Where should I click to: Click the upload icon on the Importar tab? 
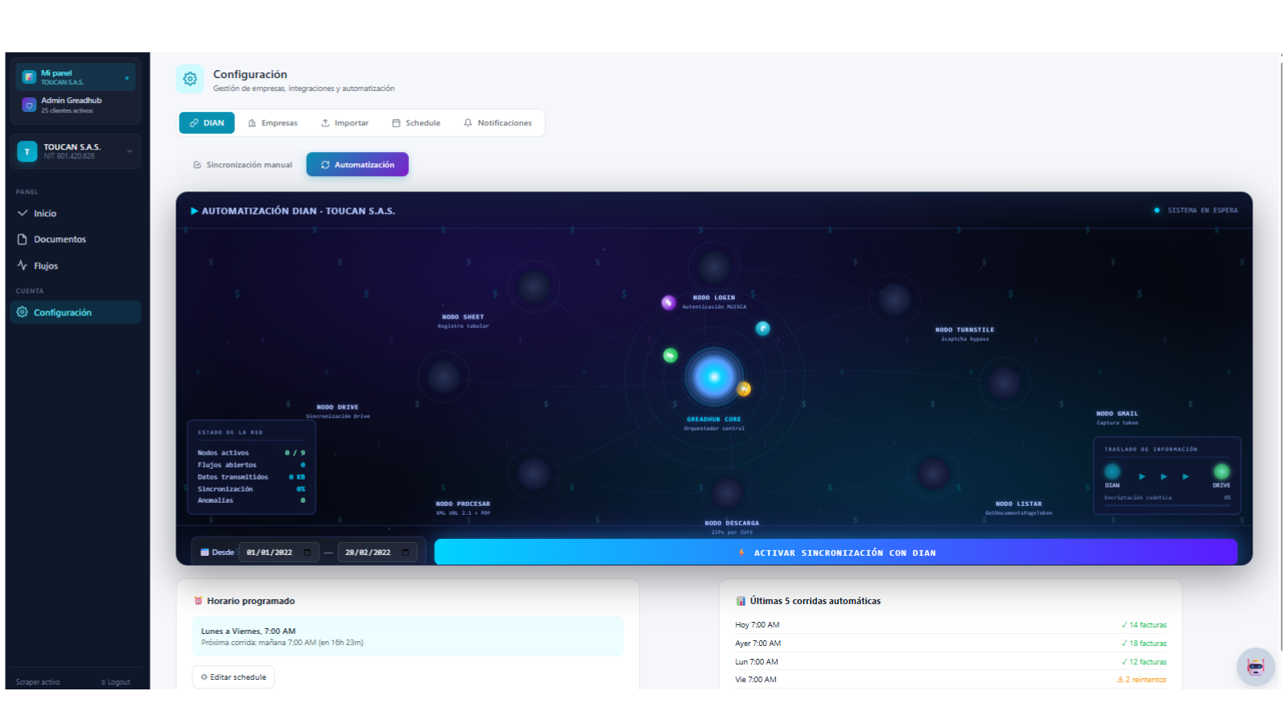tap(325, 123)
